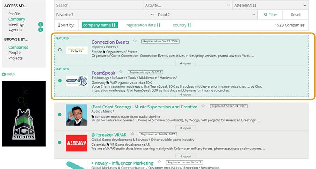This screenshot has height=169, width=316.
Task: Open Company in the Access My menu
Action: coord(17,19)
